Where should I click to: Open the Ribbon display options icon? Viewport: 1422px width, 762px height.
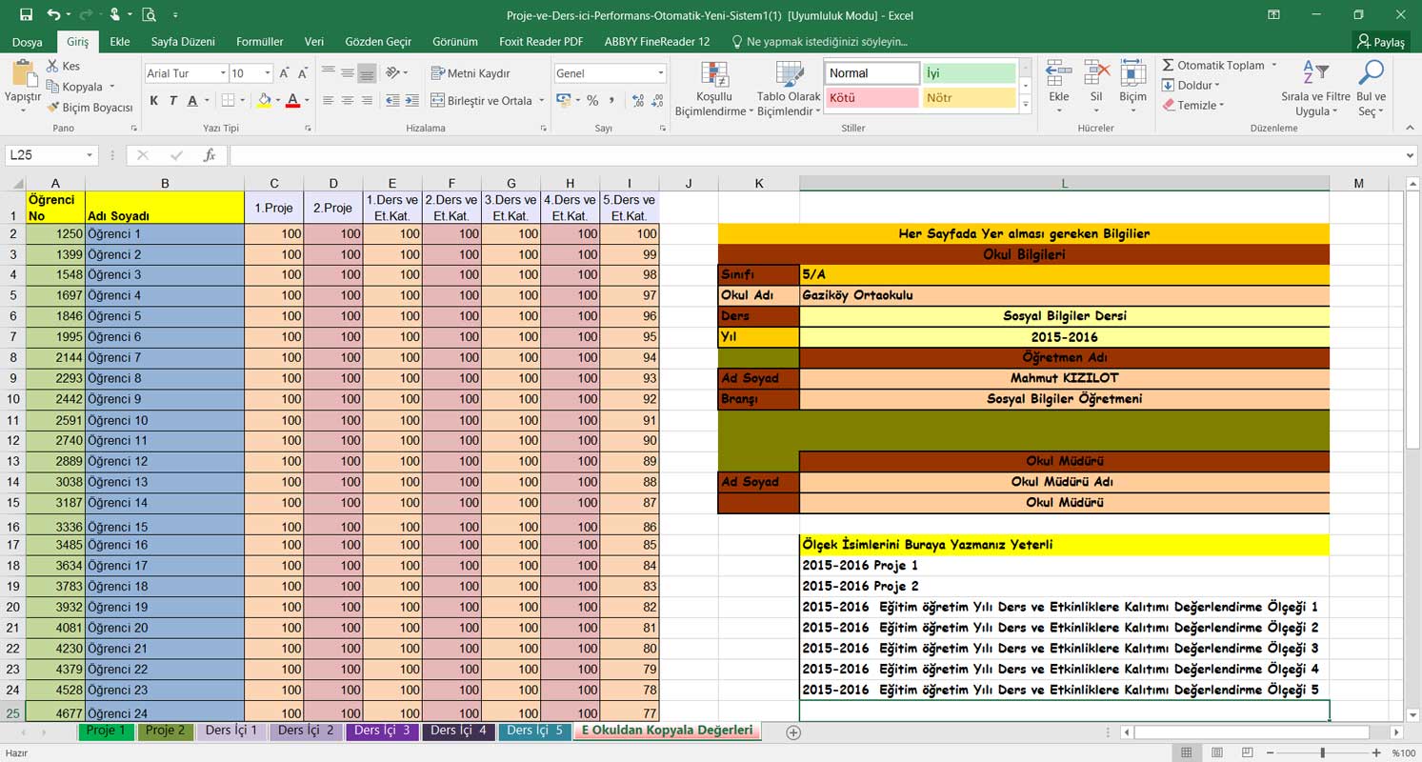click(x=1274, y=14)
